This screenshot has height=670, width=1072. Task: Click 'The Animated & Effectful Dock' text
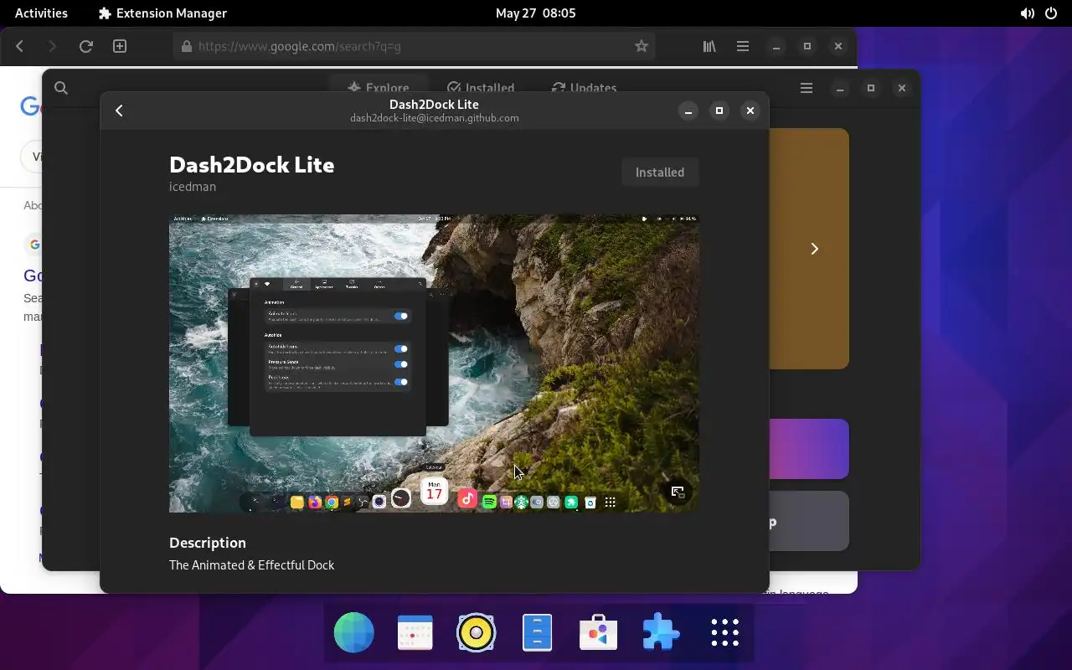pos(251,565)
